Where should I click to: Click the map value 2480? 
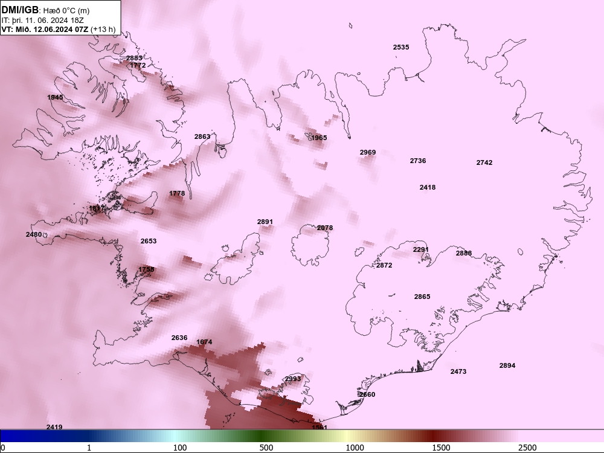(x=34, y=234)
